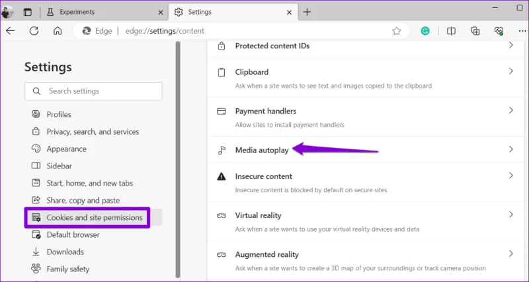Open a new tab with plus button
The height and width of the screenshot is (282, 529).
[x=307, y=12]
